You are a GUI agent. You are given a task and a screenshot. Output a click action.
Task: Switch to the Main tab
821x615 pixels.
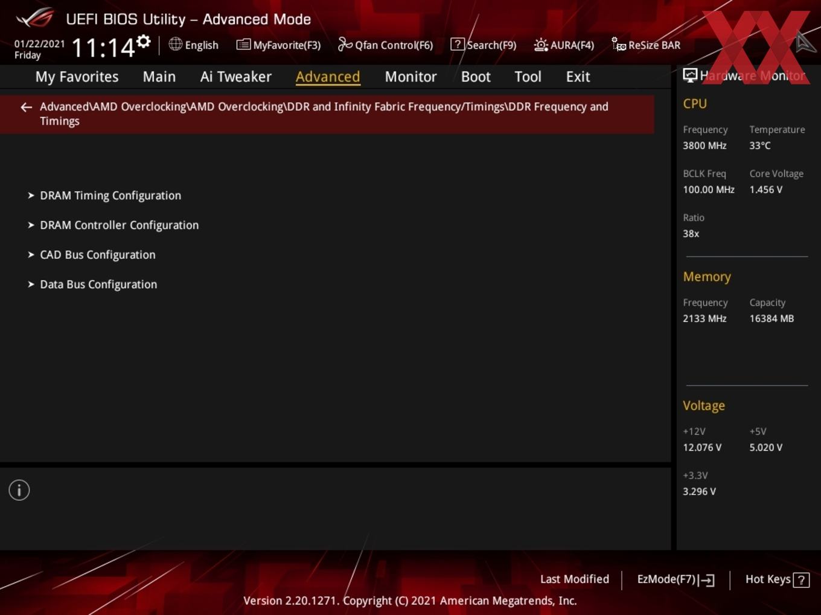[x=159, y=77]
